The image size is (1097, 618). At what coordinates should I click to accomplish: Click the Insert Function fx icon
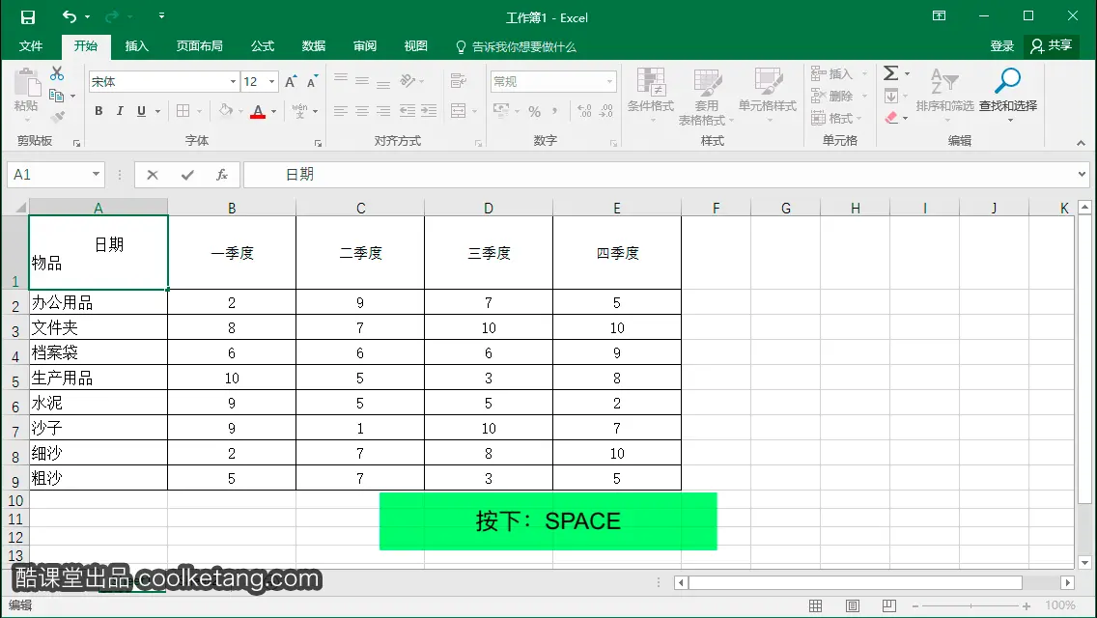[x=222, y=174]
